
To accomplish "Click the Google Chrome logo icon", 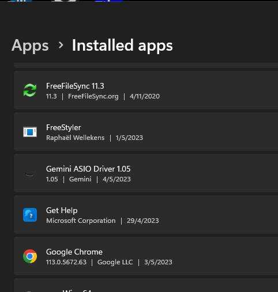I will click(30, 256).
